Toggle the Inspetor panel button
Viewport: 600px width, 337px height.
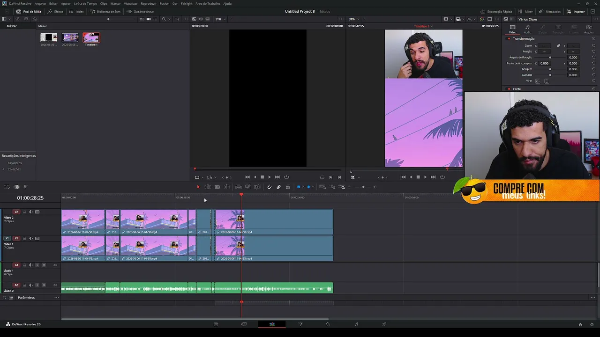coord(576,12)
